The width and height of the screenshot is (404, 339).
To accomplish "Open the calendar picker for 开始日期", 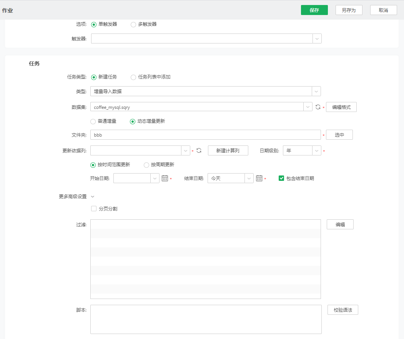I will (x=165, y=178).
